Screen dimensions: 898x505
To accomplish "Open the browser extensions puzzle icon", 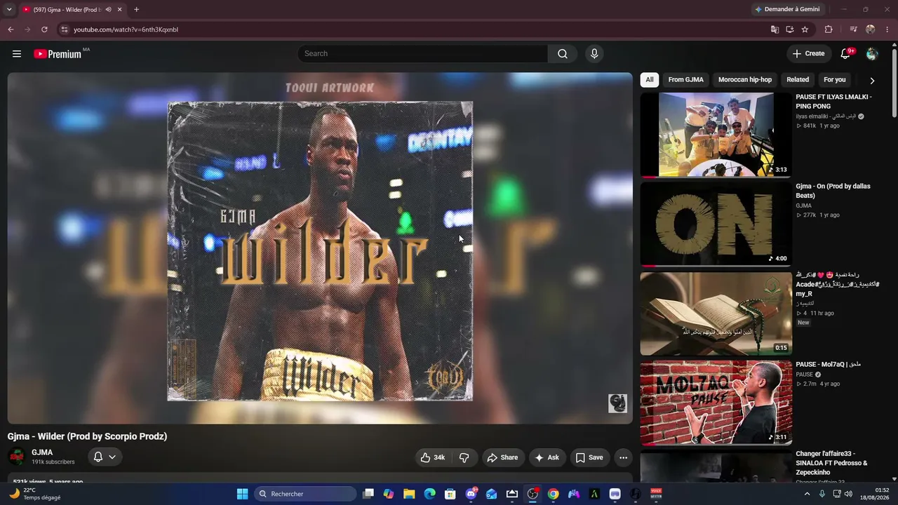I will tap(829, 29).
